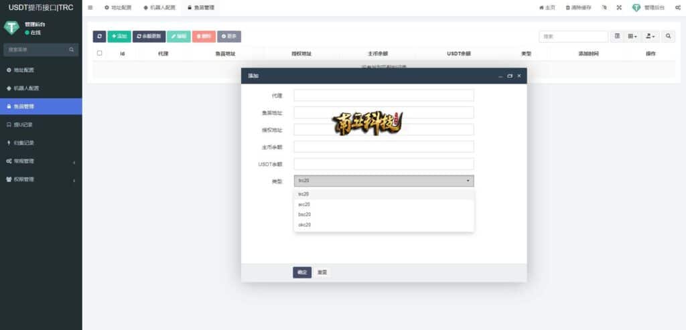Screen dimensions: 686x330
Task: Tick the select-all checkbox in table header
Action: click(100, 53)
